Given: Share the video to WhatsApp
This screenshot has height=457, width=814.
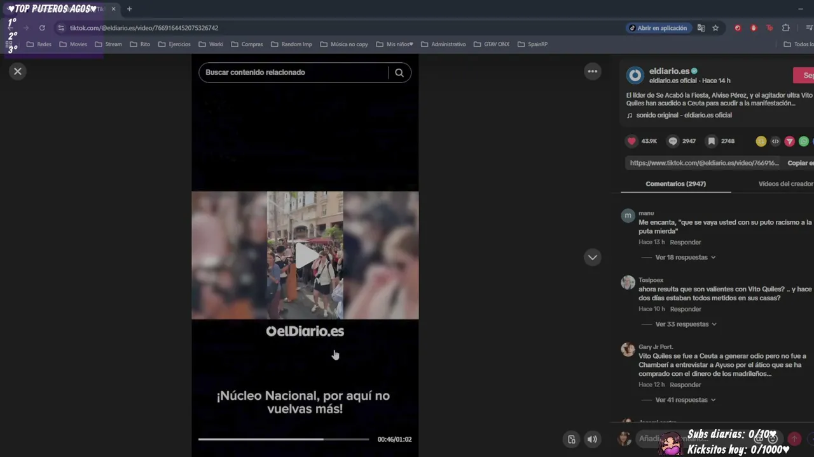Looking at the screenshot, I should [x=804, y=142].
